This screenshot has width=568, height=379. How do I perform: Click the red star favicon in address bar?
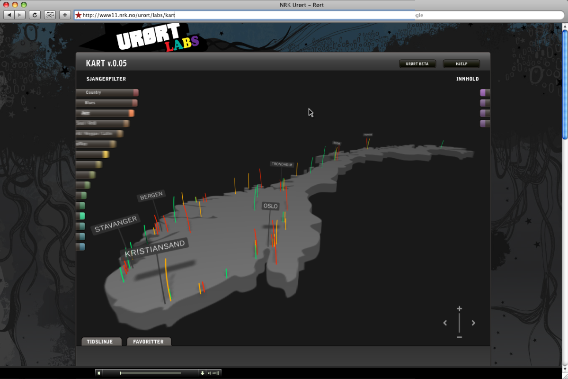(x=79, y=15)
